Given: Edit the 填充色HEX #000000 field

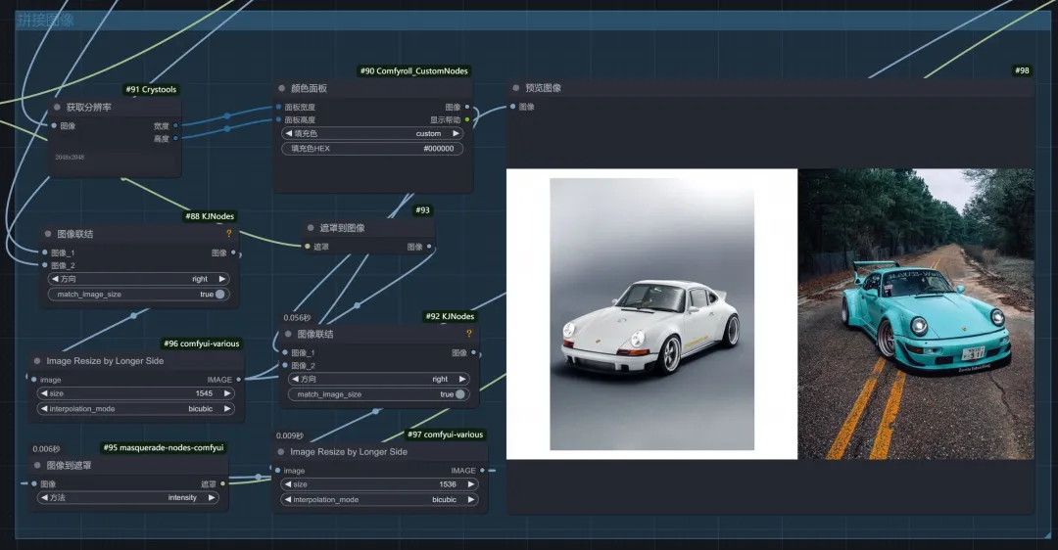Looking at the screenshot, I should 372,149.
